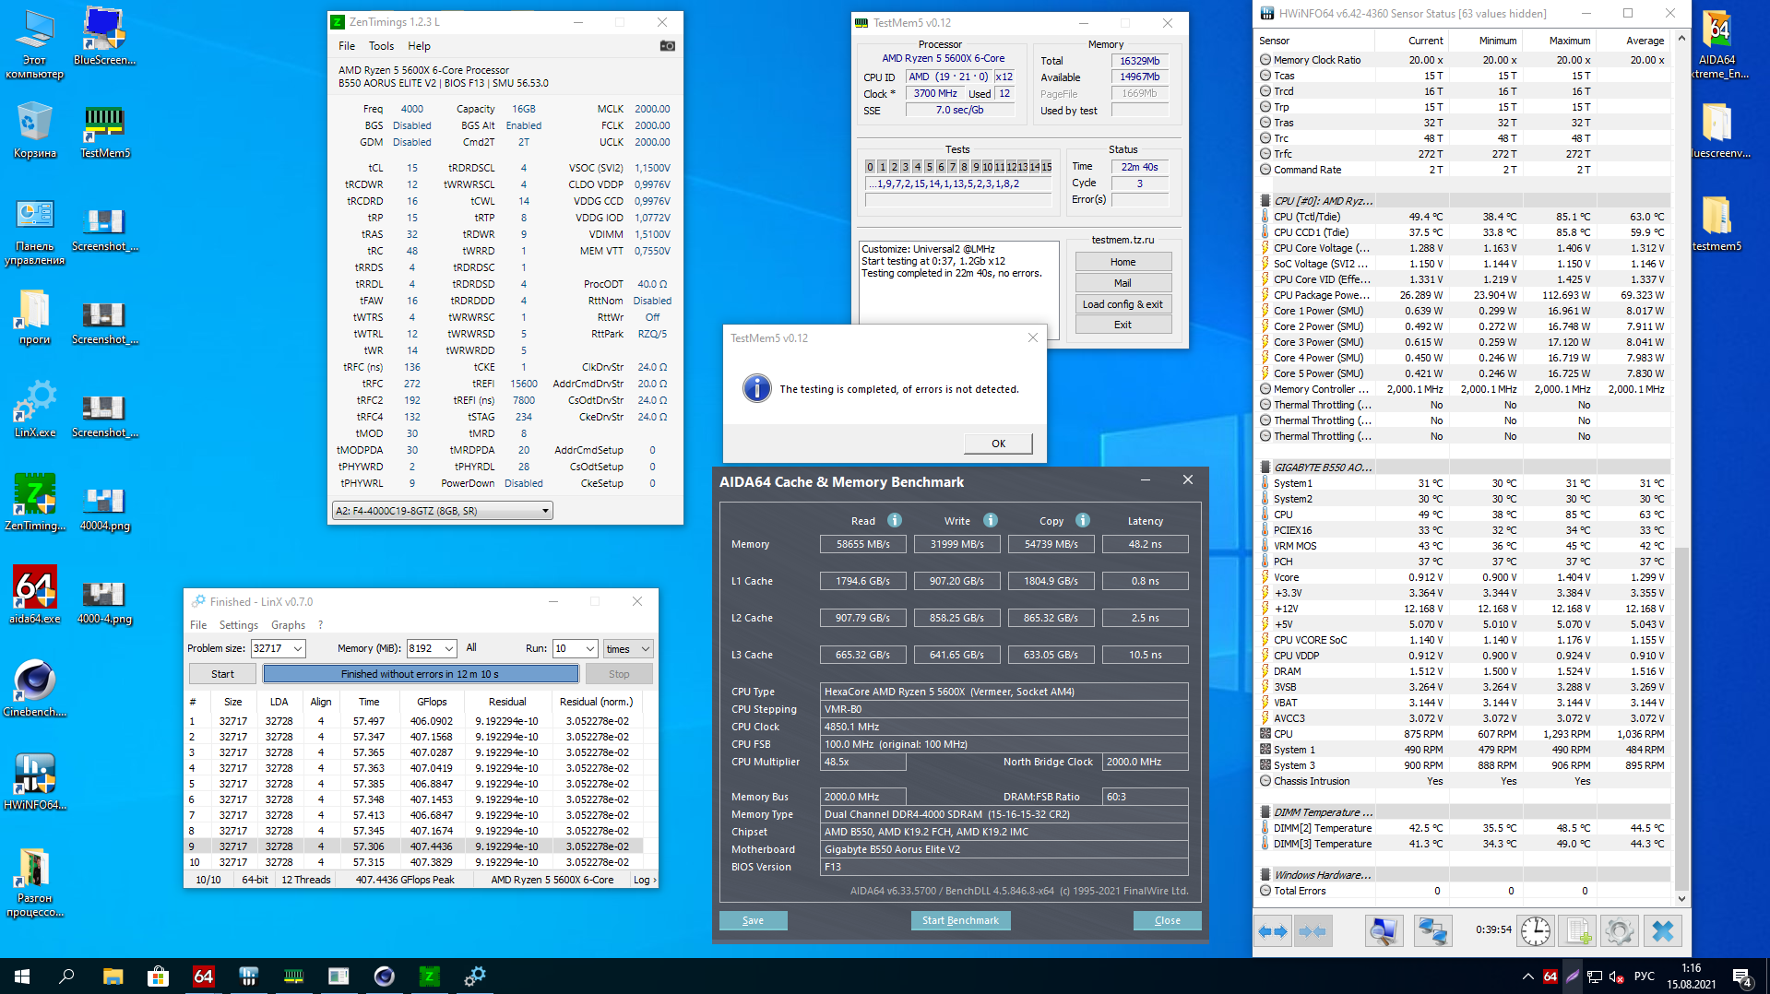Click the TestMem5 Home button

click(1123, 262)
